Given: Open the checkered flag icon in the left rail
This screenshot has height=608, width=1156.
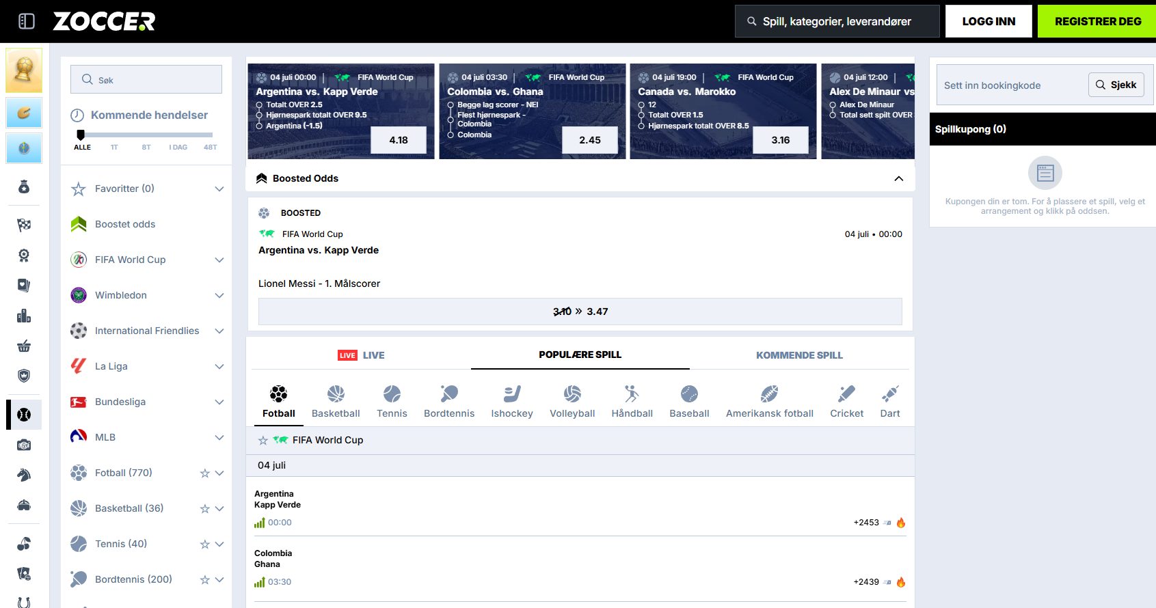Looking at the screenshot, I should 24,225.
